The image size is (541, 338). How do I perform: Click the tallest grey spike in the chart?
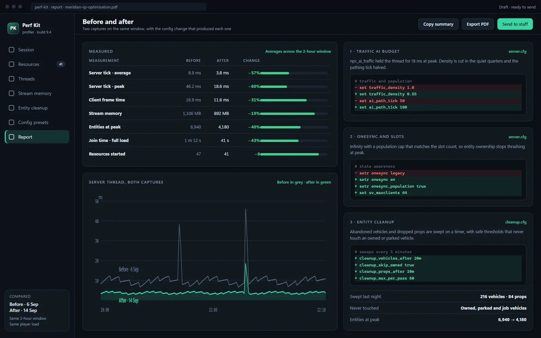coord(245,237)
